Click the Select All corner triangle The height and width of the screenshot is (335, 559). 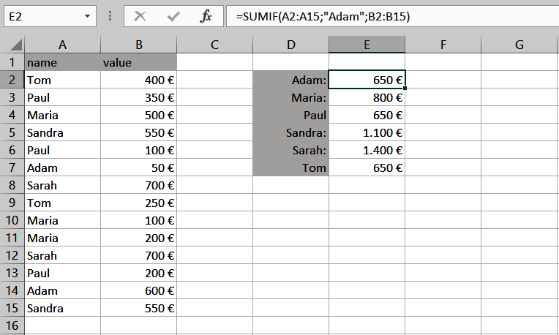click(12, 45)
